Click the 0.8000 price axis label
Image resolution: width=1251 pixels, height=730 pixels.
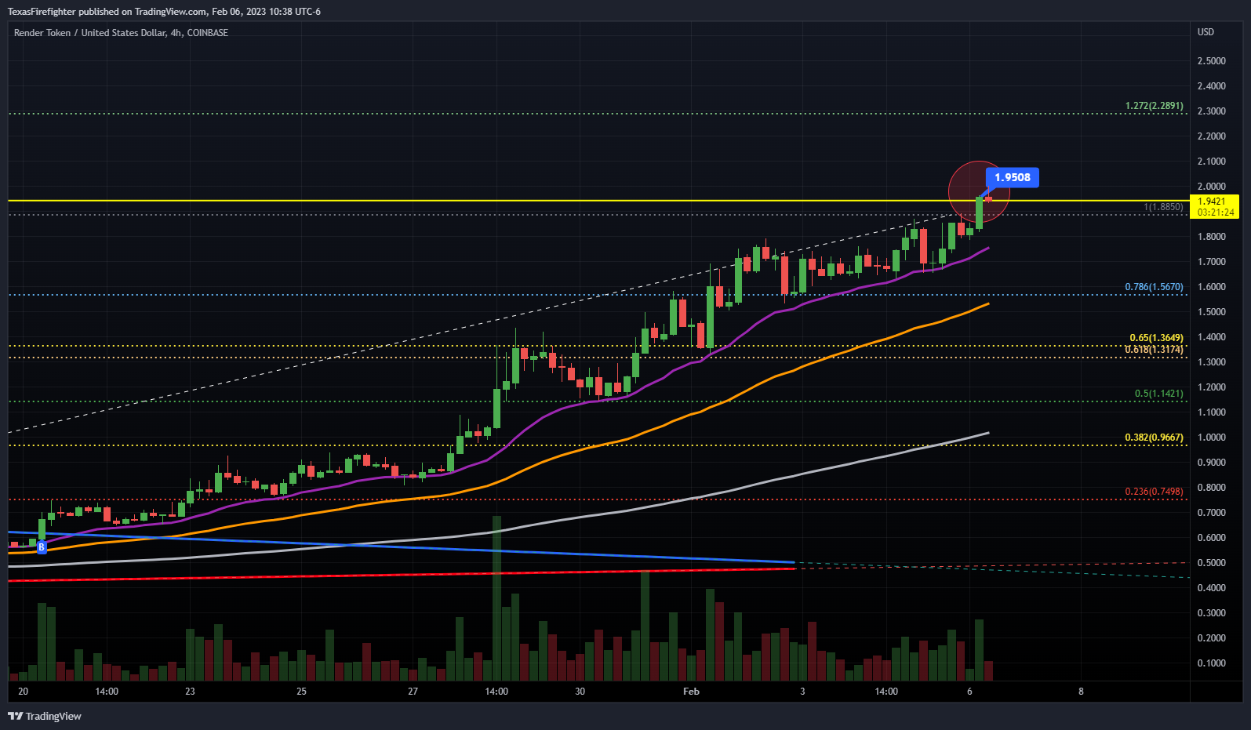coord(1212,488)
